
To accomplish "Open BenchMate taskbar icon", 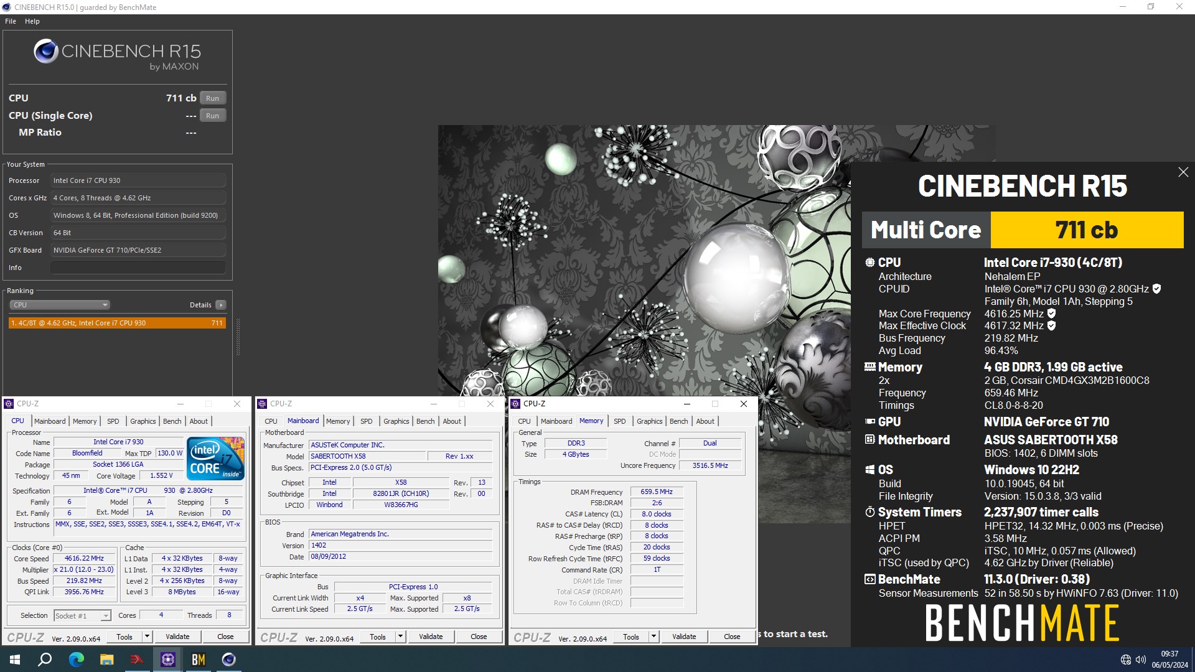I will [199, 660].
